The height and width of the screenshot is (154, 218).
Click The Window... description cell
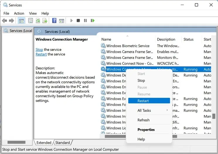click(x=168, y=46)
